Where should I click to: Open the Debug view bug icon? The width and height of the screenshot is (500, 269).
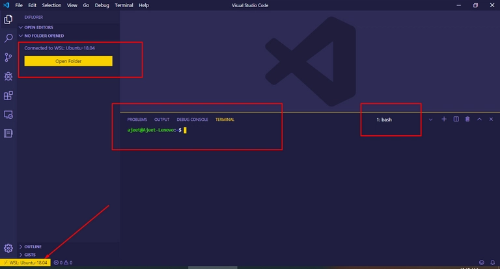click(x=8, y=76)
